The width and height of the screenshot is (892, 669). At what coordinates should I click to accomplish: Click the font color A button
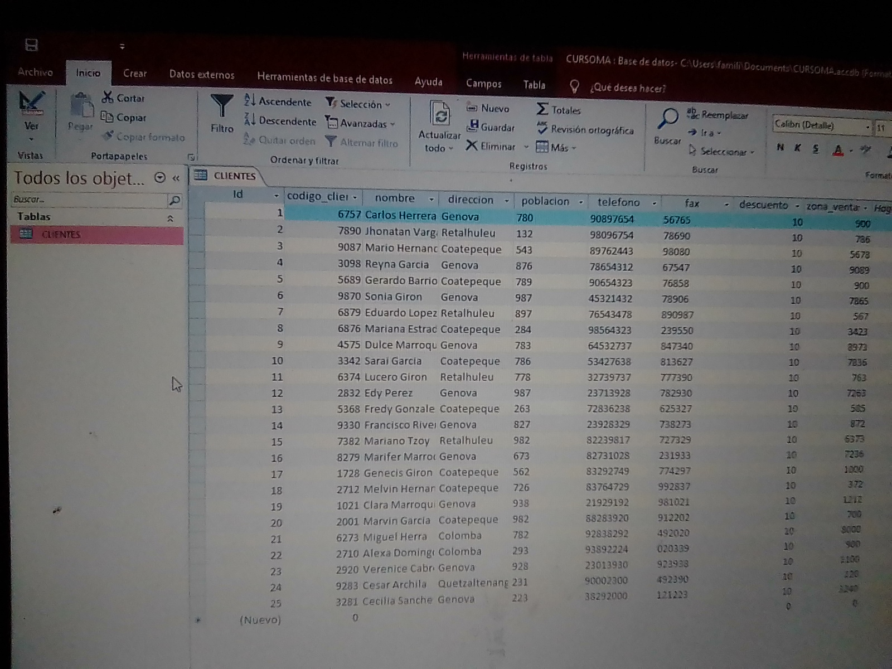838,149
